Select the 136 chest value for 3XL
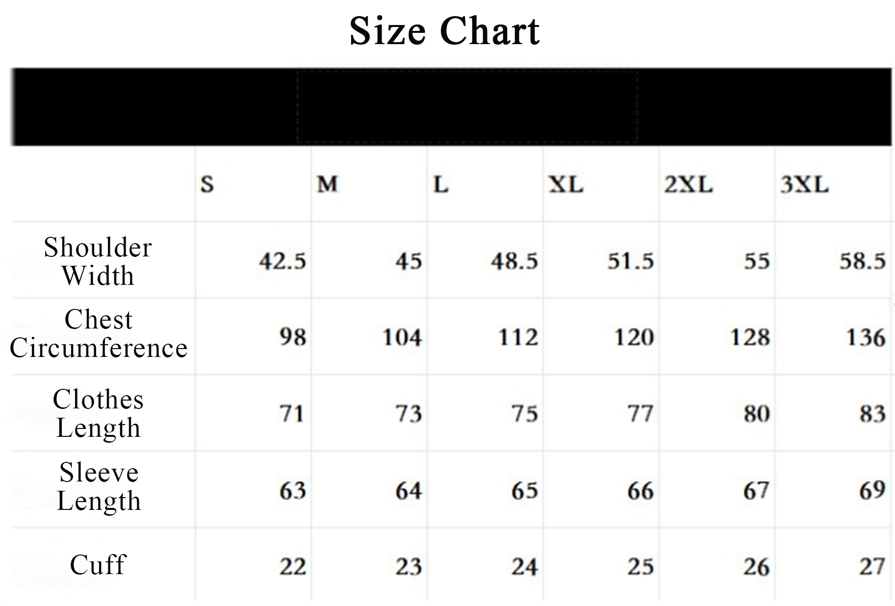Viewport: 895px width, 606px height. pyautogui.click(x=866, y=337)
